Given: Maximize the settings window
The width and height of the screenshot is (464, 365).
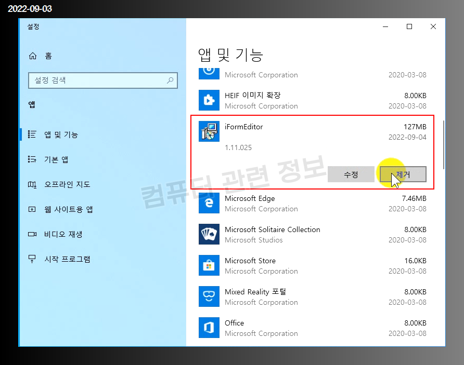Looking at the screenshot, I should click(409, 26).
